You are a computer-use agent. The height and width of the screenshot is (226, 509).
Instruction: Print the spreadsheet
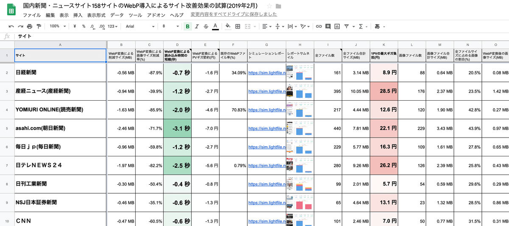pos(29,26)
